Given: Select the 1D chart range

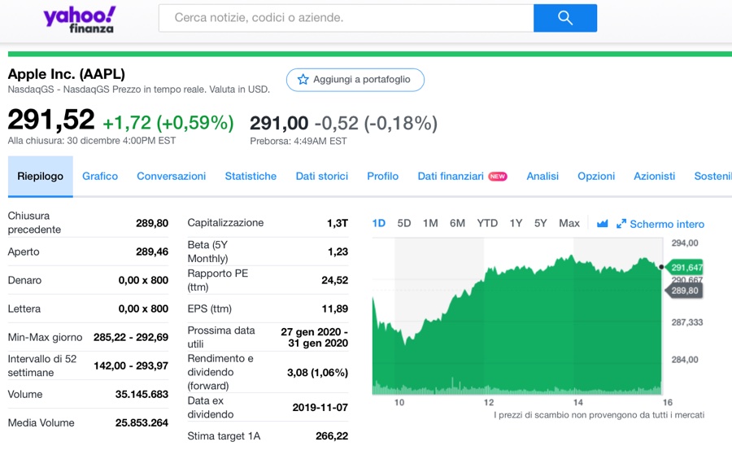Looking at the screenshot, I should click(x=379, y=223).
